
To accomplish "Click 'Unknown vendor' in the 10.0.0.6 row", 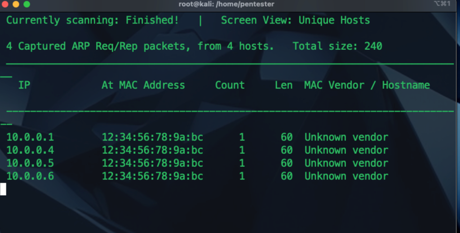I will pos(346,176).
